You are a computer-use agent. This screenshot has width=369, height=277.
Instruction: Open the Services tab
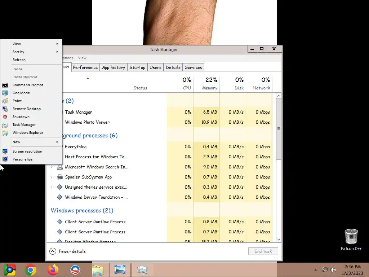point(194,67)
